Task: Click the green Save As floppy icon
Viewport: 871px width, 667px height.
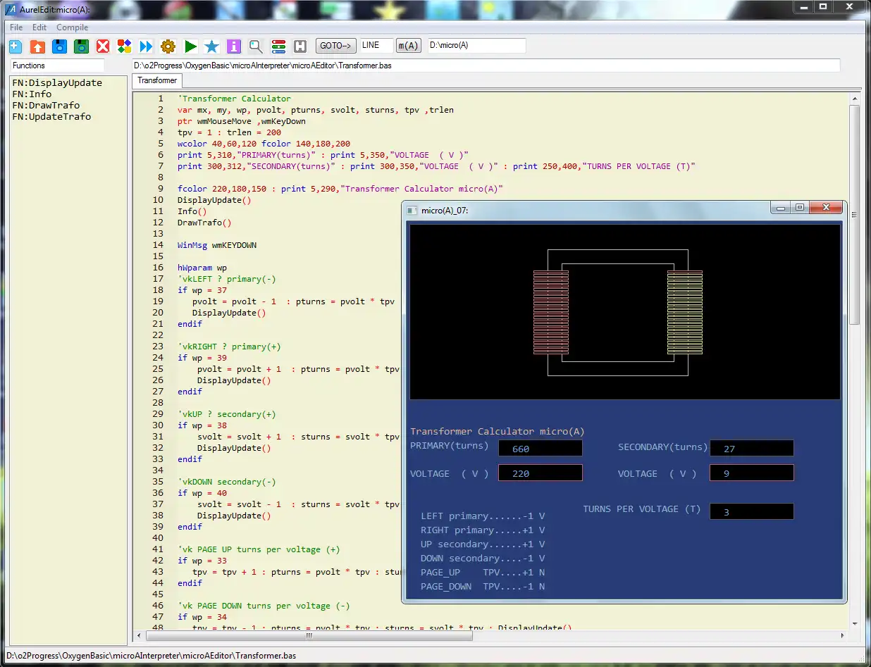Action: tap(81, 46)
